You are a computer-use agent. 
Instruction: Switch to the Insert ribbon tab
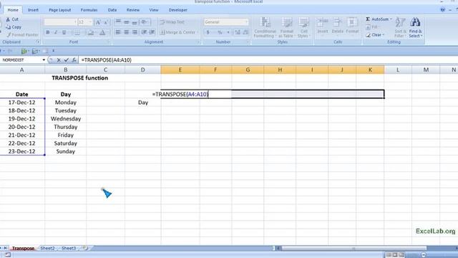tap(33, 10)
